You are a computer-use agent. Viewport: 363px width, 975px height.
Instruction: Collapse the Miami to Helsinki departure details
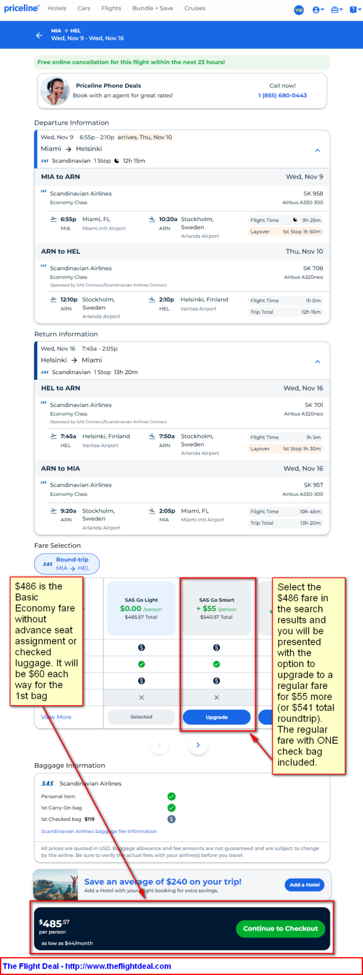point(317,150)
